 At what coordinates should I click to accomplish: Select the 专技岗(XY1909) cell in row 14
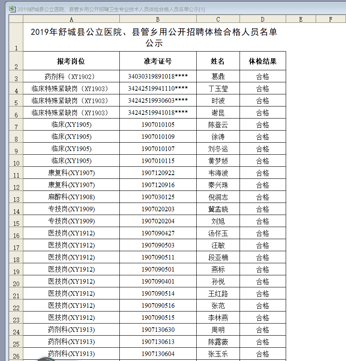coord(72,209)
